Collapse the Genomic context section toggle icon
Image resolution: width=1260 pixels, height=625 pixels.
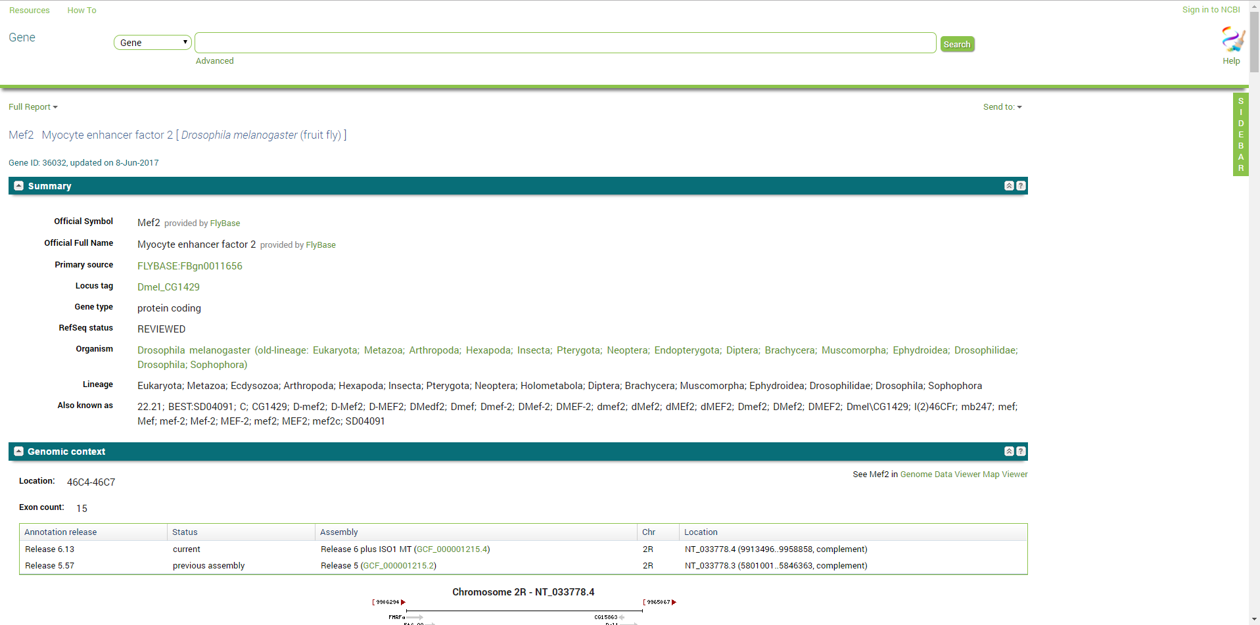click(18, 451)
